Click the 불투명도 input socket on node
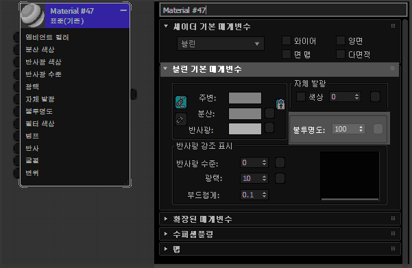The image size is (412, 268). coord(17,112)
